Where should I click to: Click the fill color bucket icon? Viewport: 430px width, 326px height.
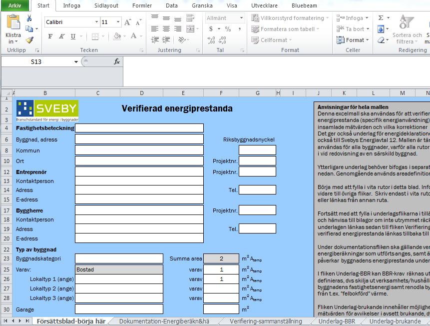point(117,36)
